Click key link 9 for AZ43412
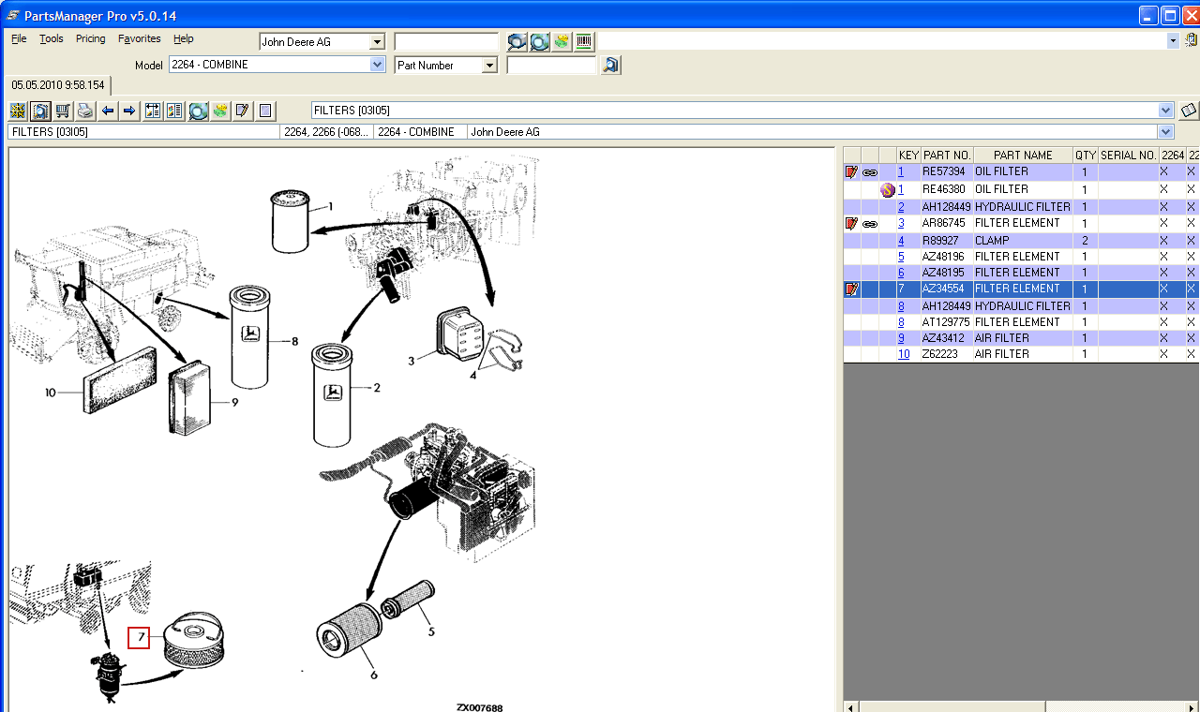Viewport: 1200px width, 712px height. [901, 338]
